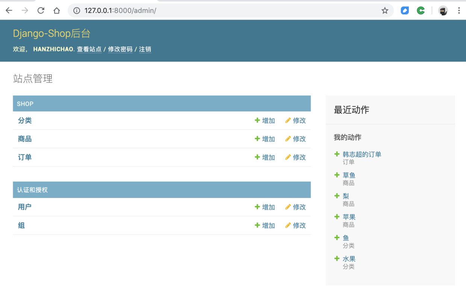This screenshot has width=466, height=289.
Task: Add a new 订单 with 增加
Action: point(265,157)
